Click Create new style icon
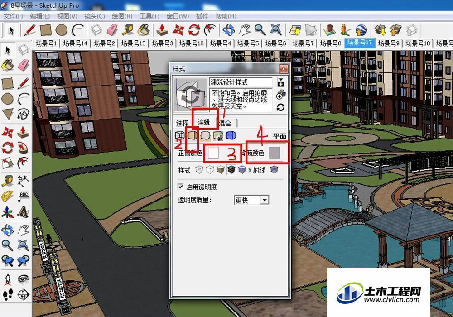The image size is (453, 317). pyautogui.click(x=280, y=95)
